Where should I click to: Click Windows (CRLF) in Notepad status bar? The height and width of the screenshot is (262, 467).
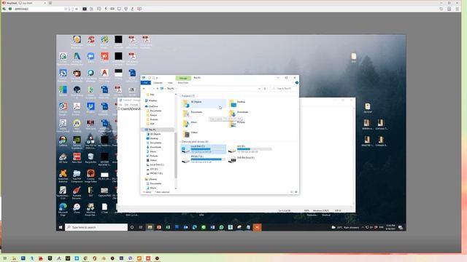coord(321,210)
